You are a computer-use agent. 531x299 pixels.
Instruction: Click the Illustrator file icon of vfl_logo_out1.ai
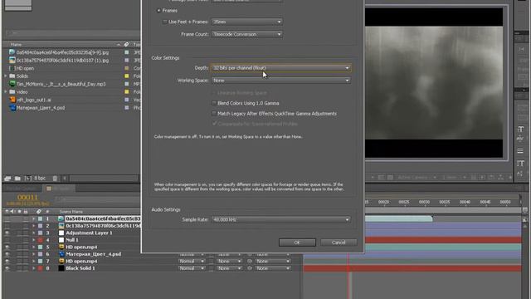(12, 100)
